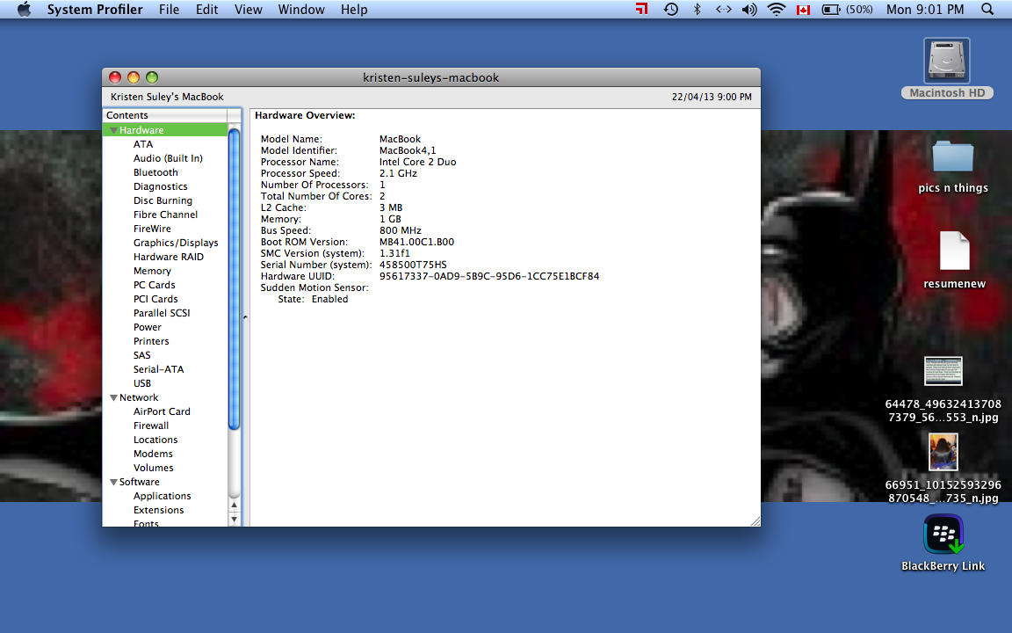Select Disc Burning item
Image resolution: width=1012 pixels, height=633 pixels.
click(x=163, y=200)
